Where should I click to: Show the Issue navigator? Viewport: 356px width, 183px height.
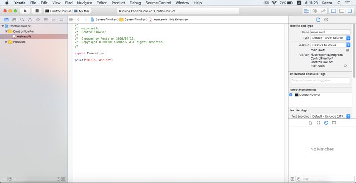point(30,20)
